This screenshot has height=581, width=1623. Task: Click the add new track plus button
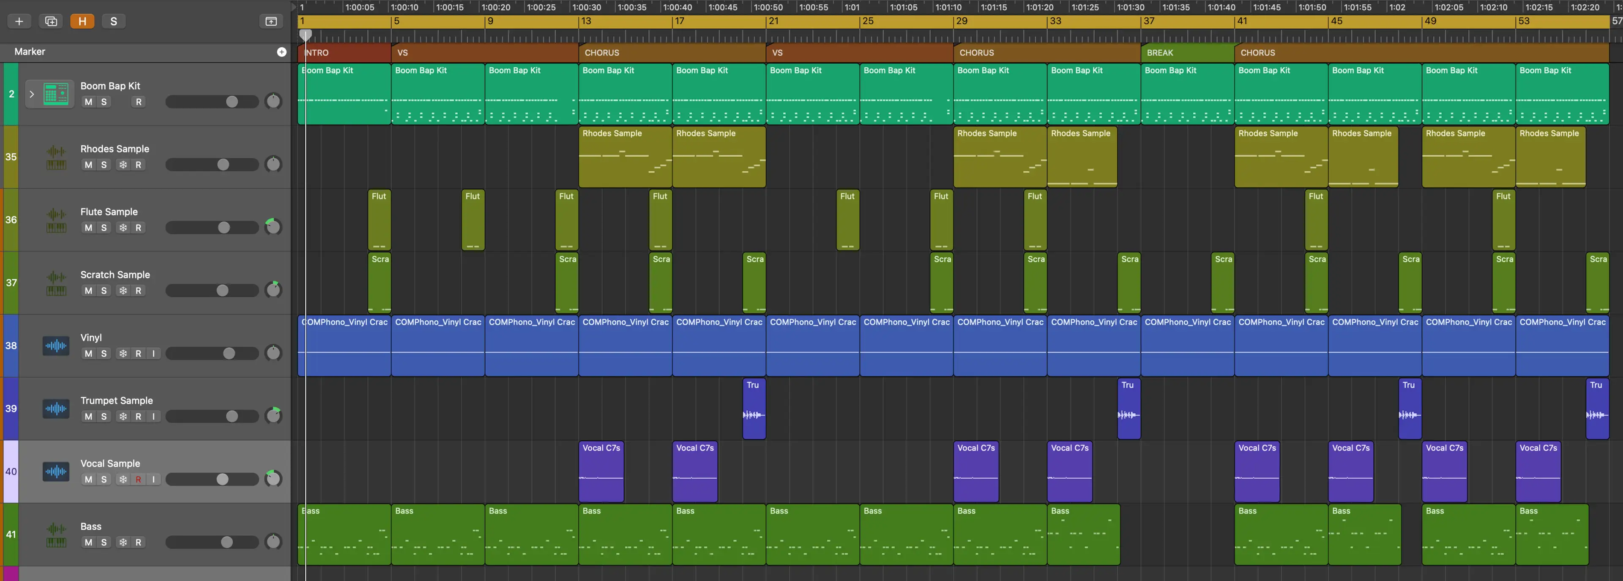click(19, 22)
